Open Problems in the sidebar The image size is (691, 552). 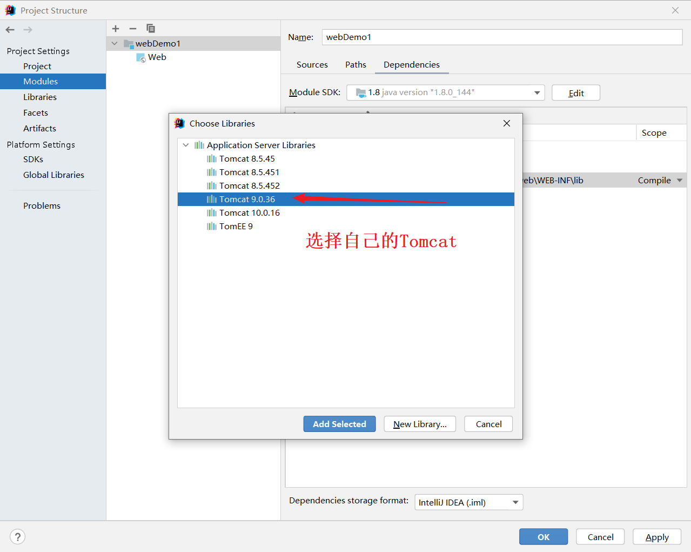point(42,206)
